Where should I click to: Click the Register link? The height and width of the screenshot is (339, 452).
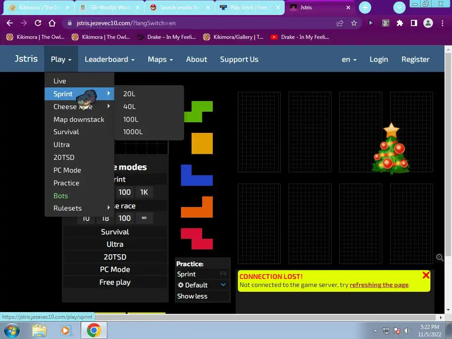[415, 59]
